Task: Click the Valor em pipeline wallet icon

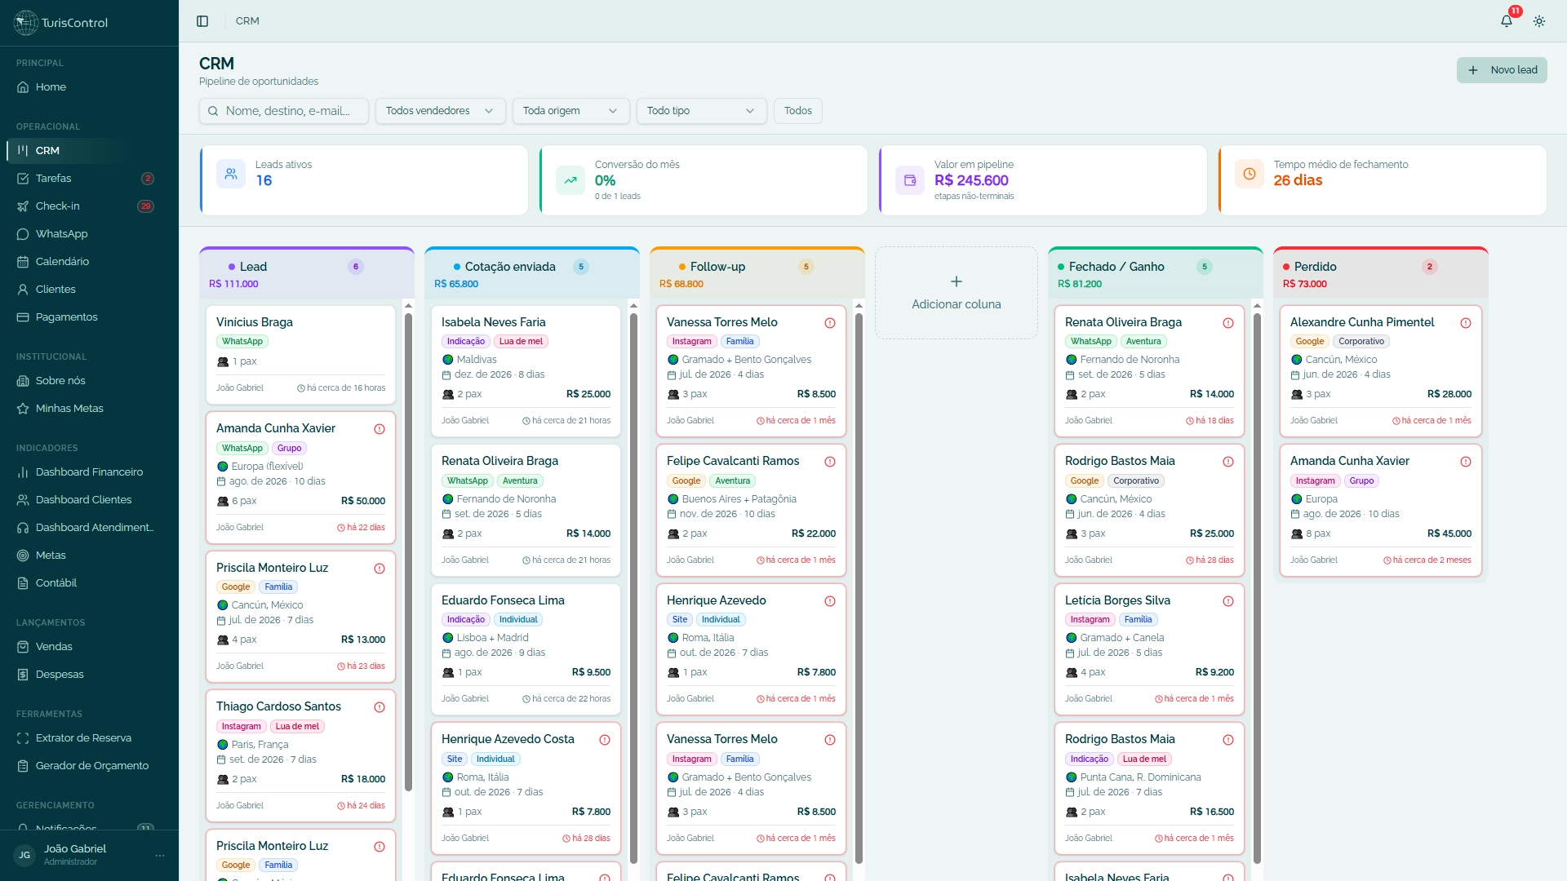Action: pos(910,180)
